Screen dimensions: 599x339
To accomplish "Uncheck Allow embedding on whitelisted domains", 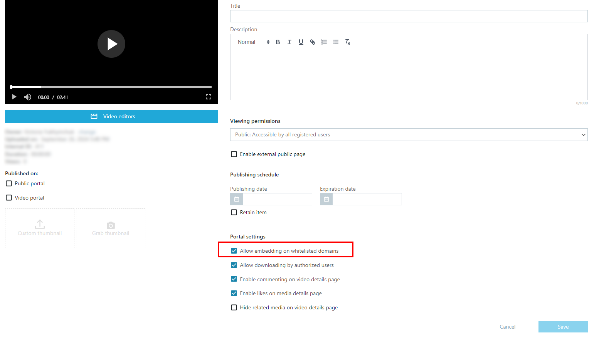I will 234,250.
